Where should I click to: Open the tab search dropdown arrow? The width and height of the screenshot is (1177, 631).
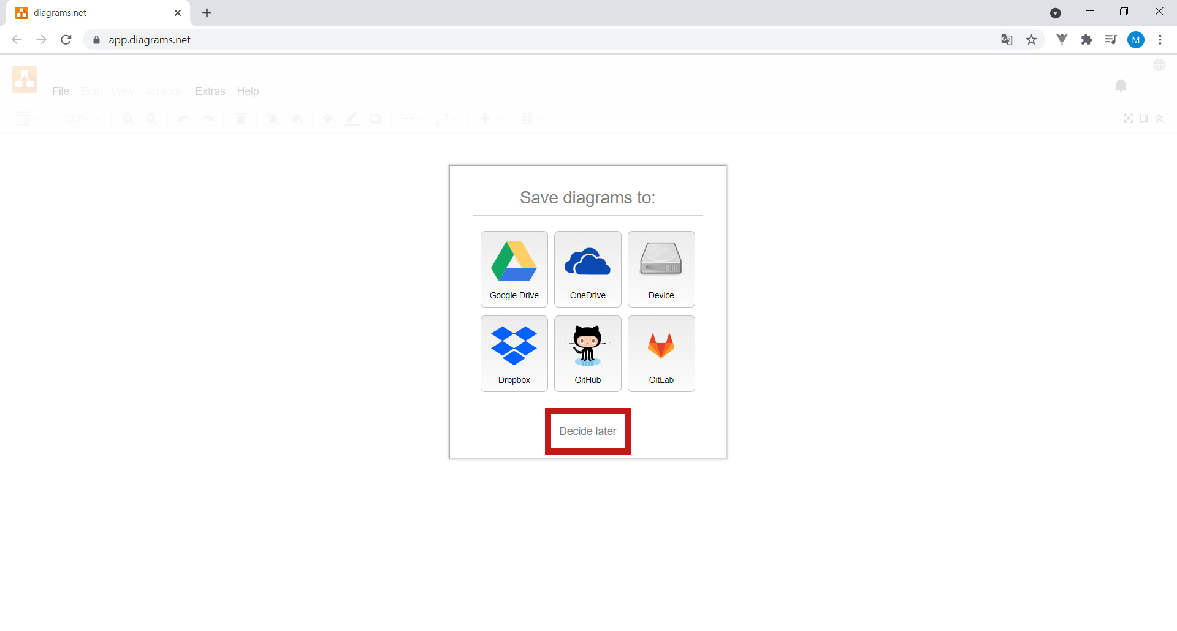tap(1055, 13)
